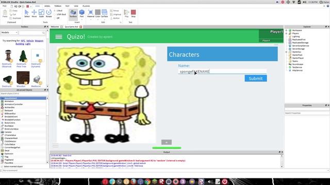330x185 pixels.
Task: Click the red power icon in the dock
Action: click(225, 181)
